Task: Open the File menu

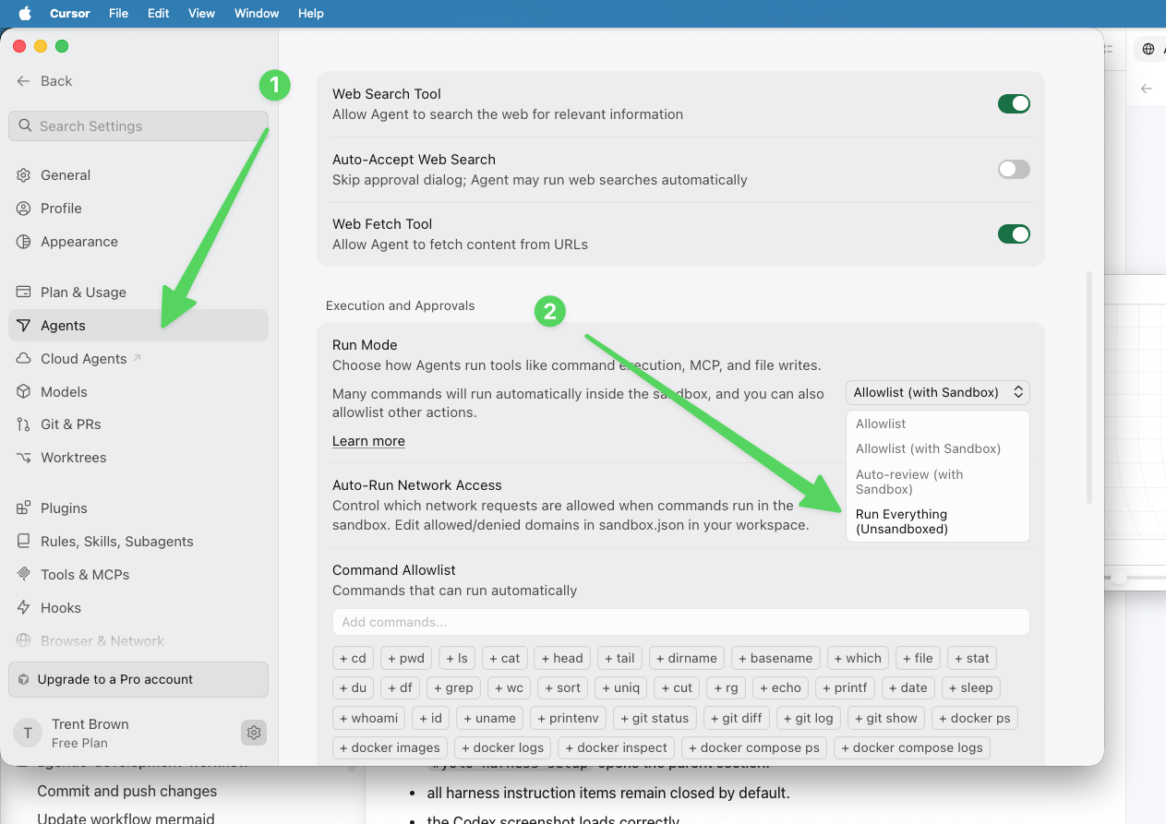Action: (x=118, y=13)
